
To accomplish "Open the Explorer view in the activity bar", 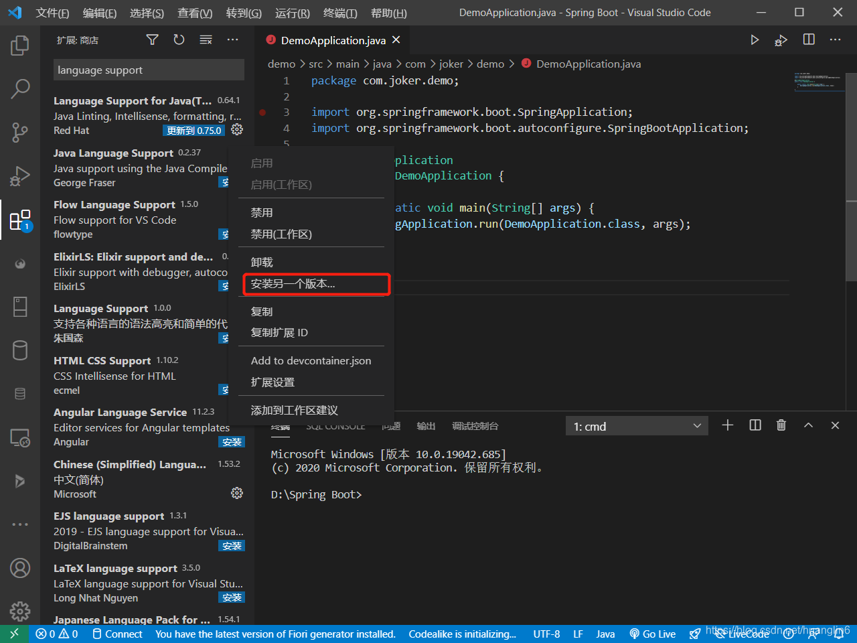I will [x=20, y=46].
